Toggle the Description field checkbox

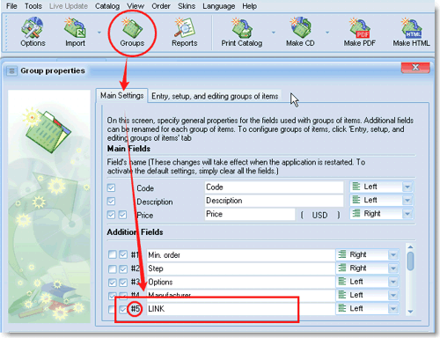(x=111, y=202)
